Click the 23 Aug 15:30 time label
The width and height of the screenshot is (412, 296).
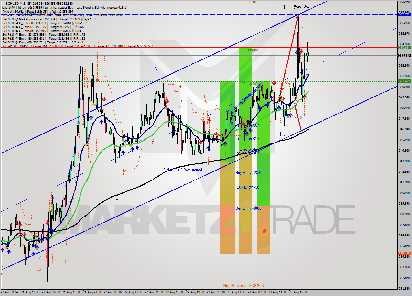[298, 292]
